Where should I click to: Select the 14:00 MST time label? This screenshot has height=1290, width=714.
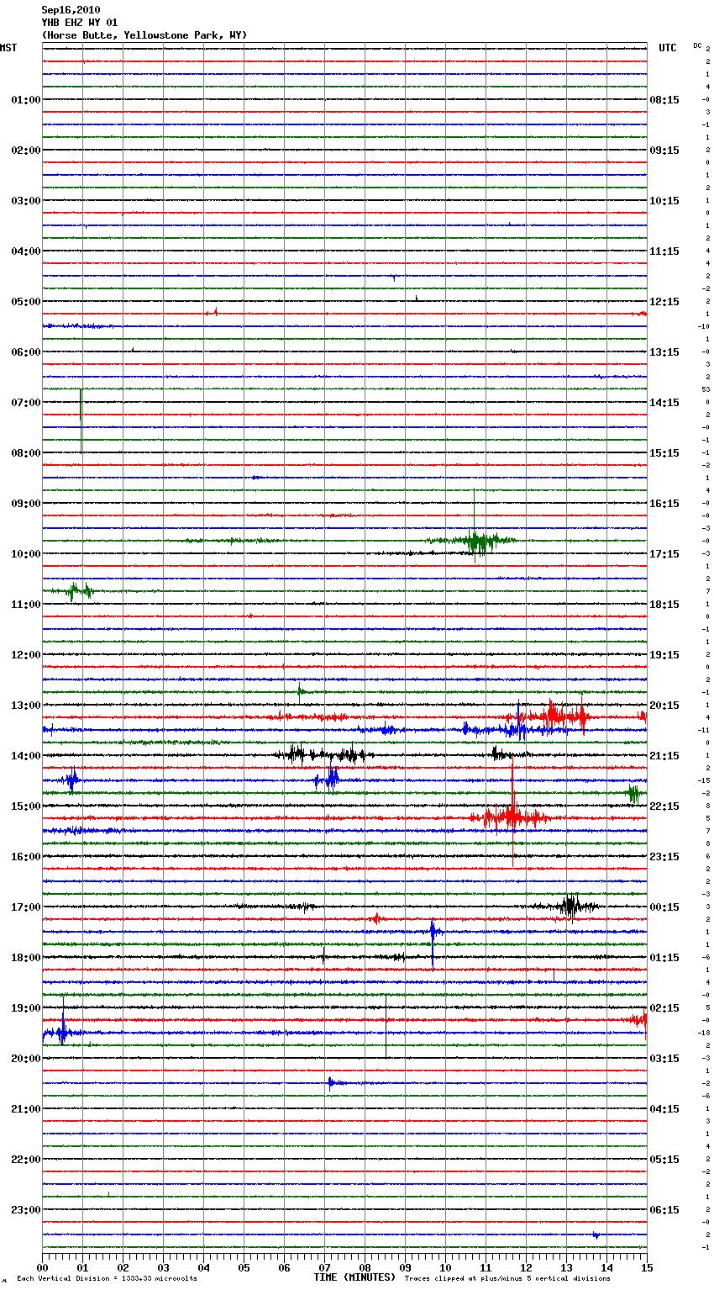point(25,756)
